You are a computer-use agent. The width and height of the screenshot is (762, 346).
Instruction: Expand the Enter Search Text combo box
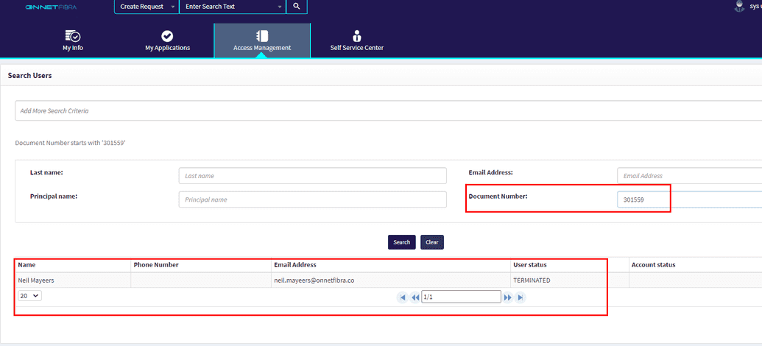pyautogui.click(x=280, y=7)
